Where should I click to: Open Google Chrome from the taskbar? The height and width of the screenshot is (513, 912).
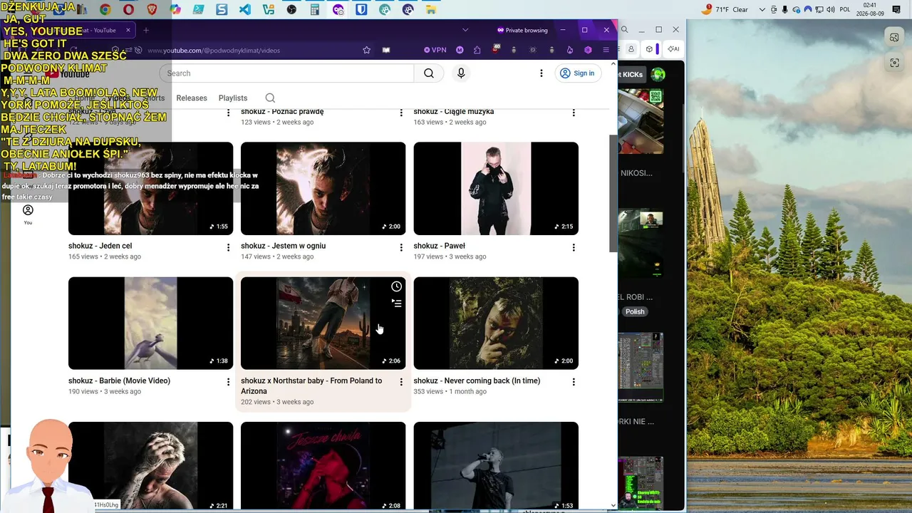click(x=105, y=10)
